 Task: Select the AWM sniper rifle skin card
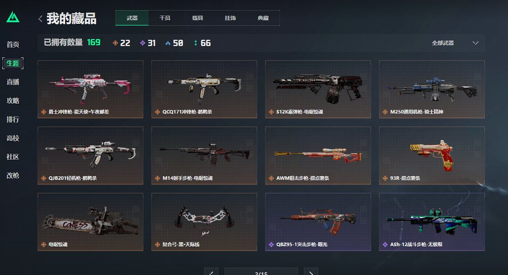click(318, 156)
